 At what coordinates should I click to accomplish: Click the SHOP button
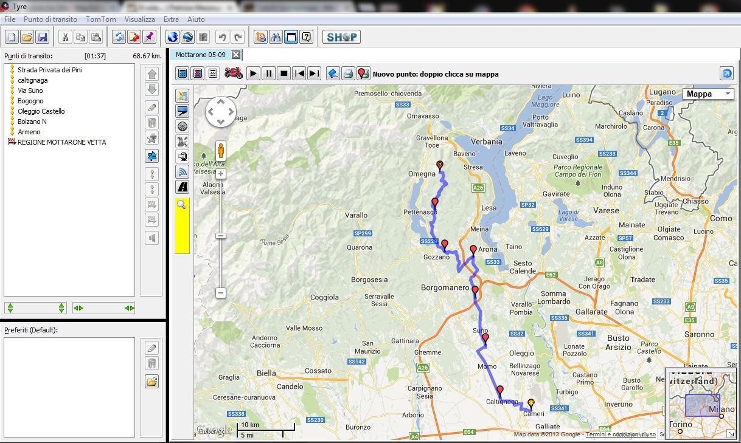tap(341, 37)
